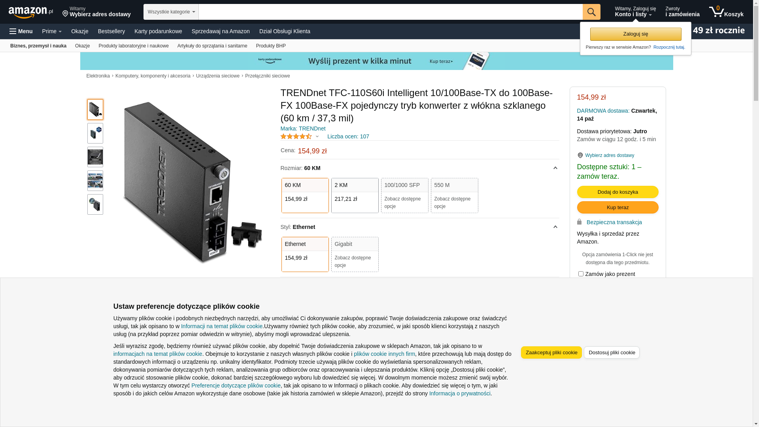759x427 pixels.
Task: Click the magnifying glass search button
Action: [591, 12]
